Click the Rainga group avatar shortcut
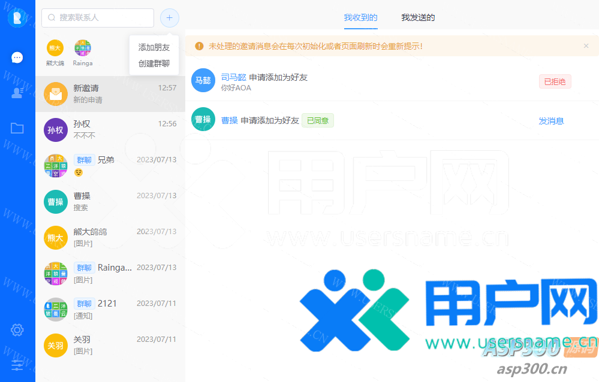This screenshot has height=382, width=599. [83, 48]
